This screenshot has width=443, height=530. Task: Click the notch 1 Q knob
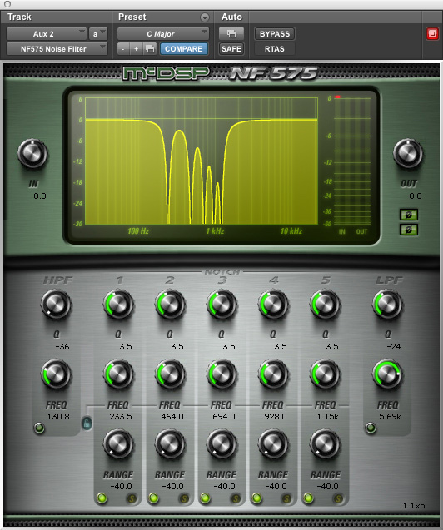118,305
